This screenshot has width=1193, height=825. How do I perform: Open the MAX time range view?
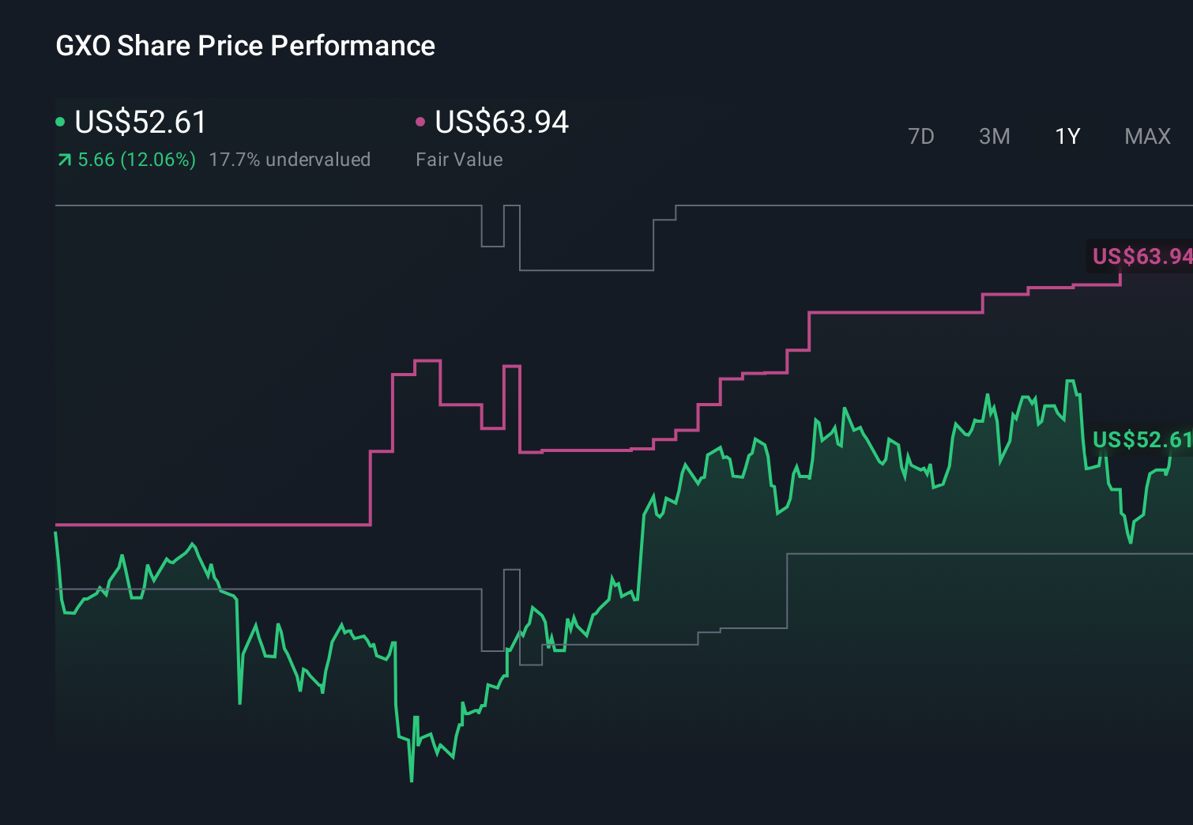(x=1146, y=136)
